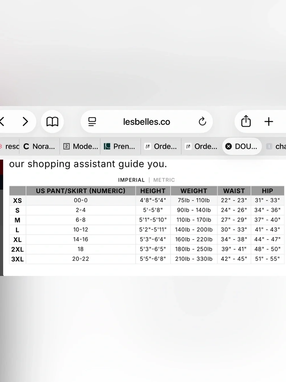Viewport: 286px width, 382px height.
Task: Open the page menu icon in address bar
Action: 92,122
